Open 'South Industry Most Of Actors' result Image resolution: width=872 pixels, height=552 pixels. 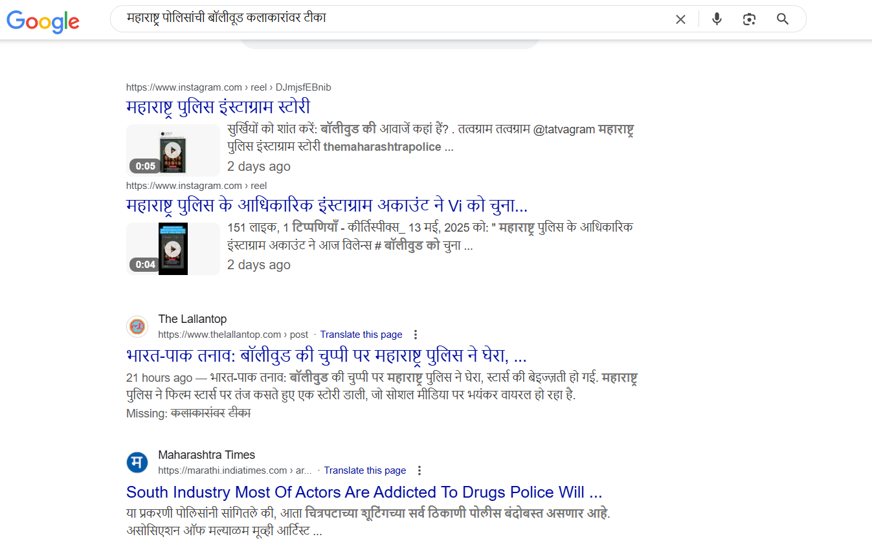point(364,492)
